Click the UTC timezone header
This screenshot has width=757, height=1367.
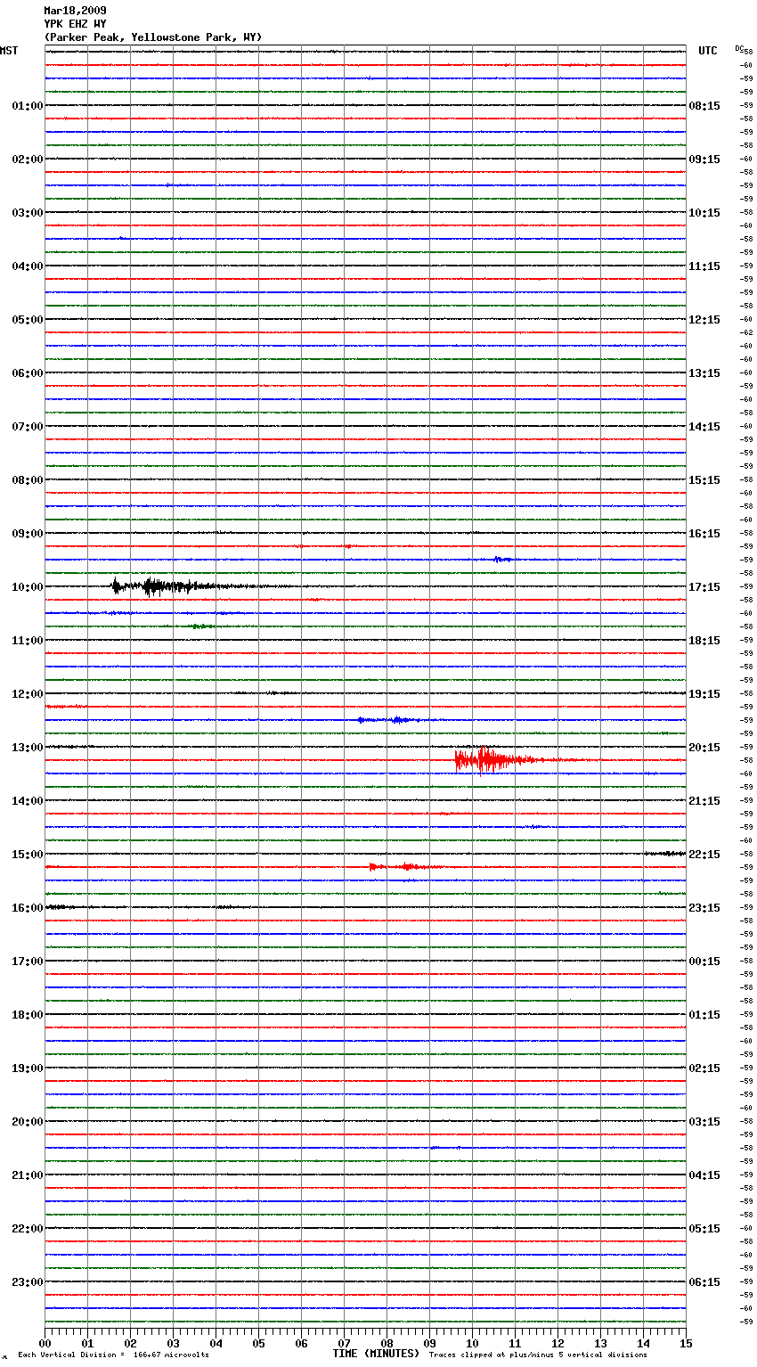(707, 51)
